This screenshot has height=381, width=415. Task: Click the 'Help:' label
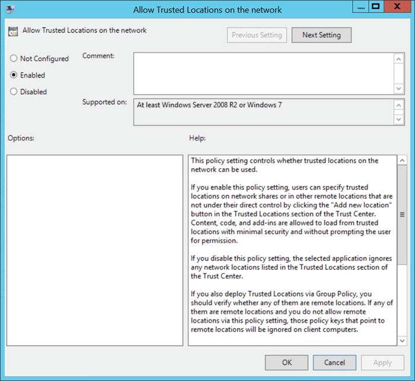(197, 138)
